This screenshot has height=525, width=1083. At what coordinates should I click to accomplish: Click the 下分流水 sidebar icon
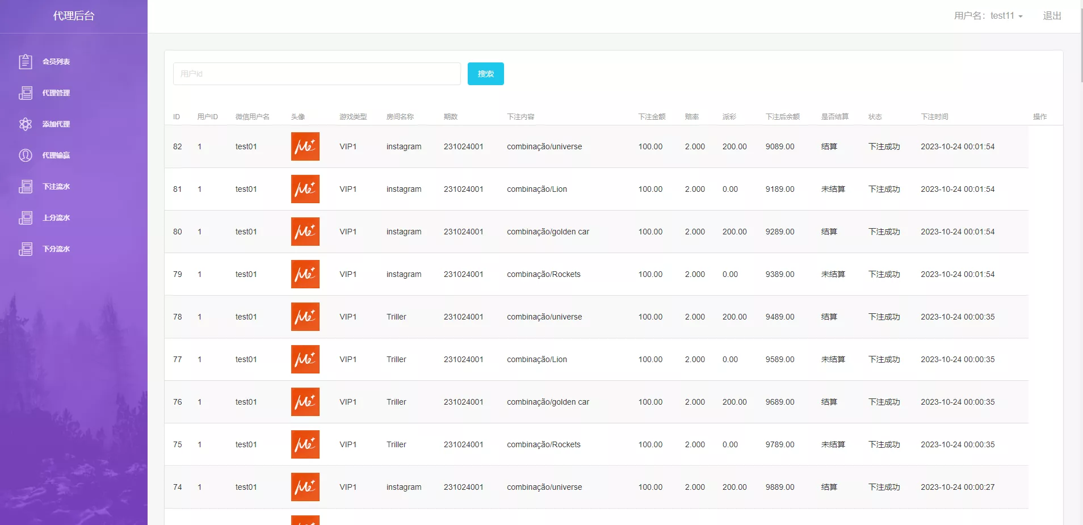[x=26, y=249]
